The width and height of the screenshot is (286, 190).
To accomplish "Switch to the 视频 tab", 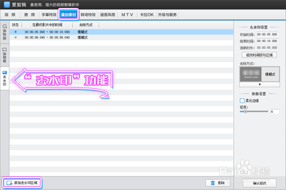I will tap(10, 15).
